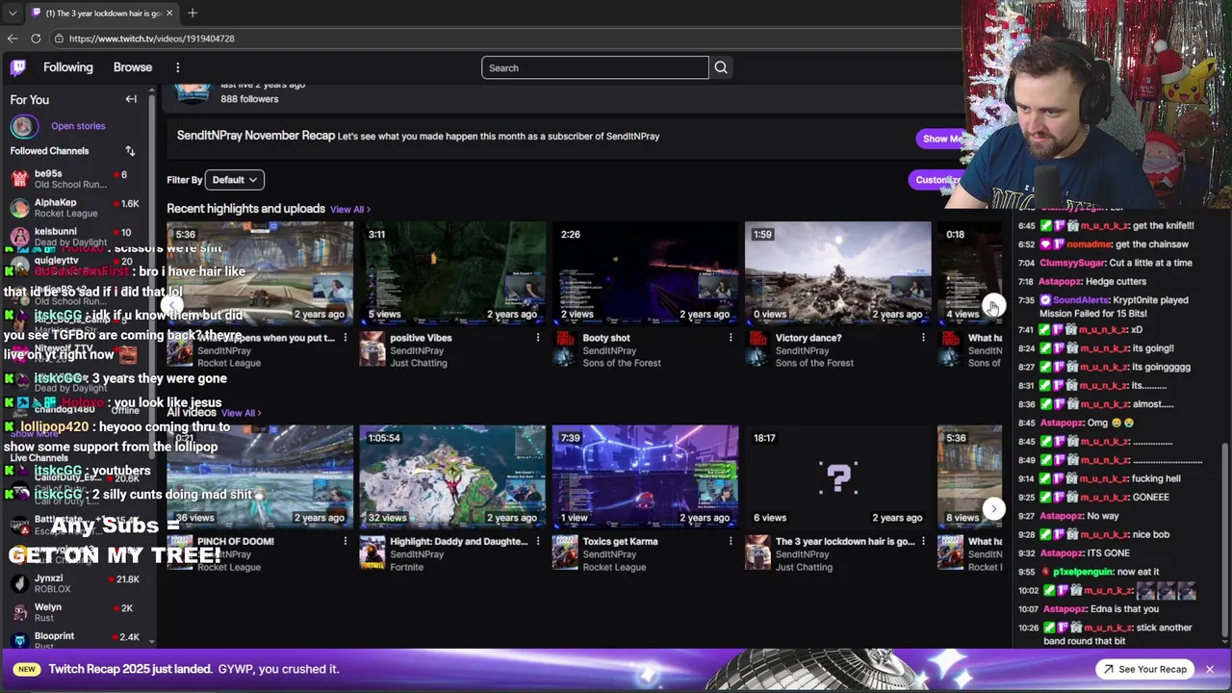Reload the browser page
The image size is (1232, 693).
pyautogui.click(x=36, y=38)
